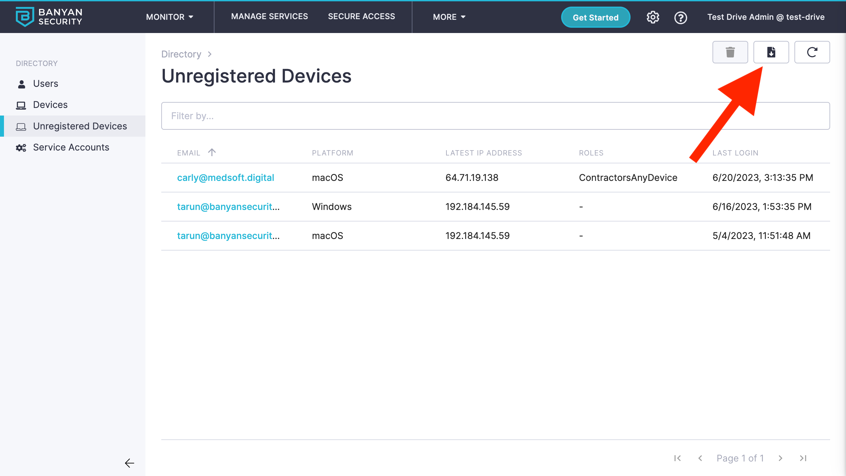The image size is (846, 476).
Task: Click the 6/20/2023, 3:13:35 PM login cell
Action: tap(762, 178)
